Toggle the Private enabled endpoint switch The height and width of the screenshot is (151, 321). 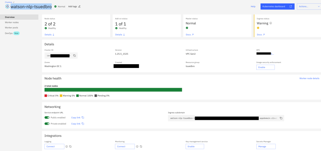[x=47, y=124]
